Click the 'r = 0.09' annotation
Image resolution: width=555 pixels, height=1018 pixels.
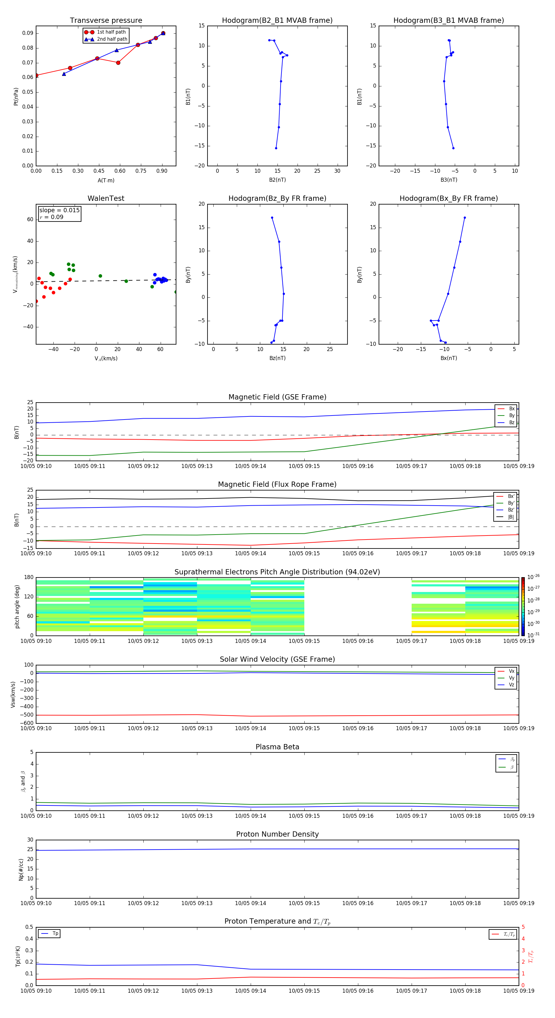51,217
